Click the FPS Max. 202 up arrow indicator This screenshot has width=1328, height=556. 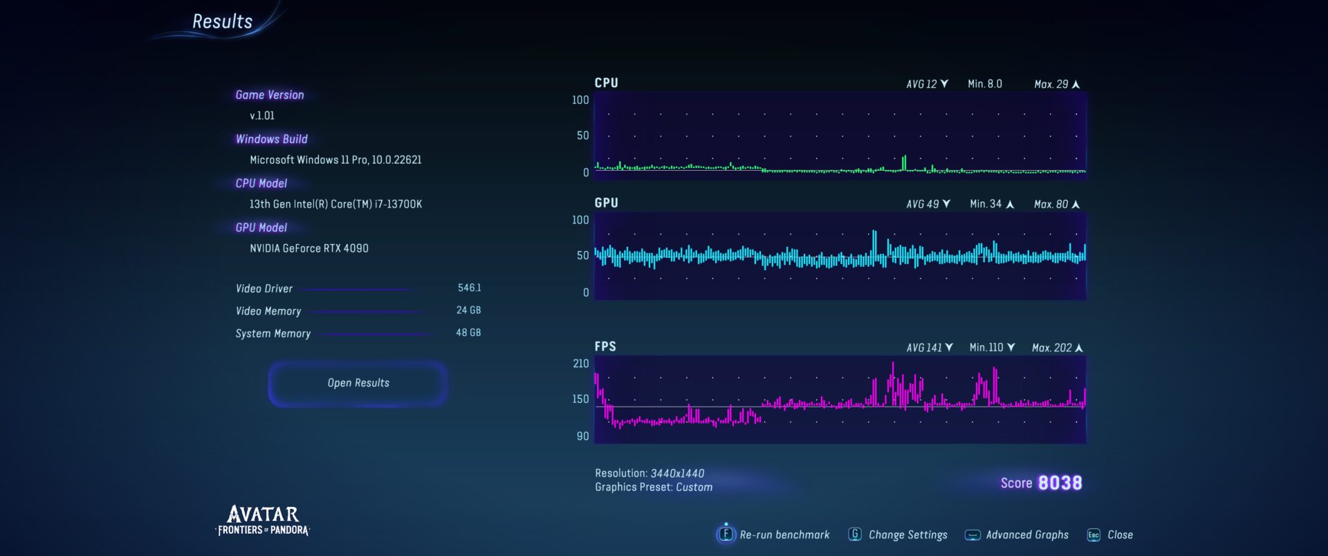click(1079, 347)
